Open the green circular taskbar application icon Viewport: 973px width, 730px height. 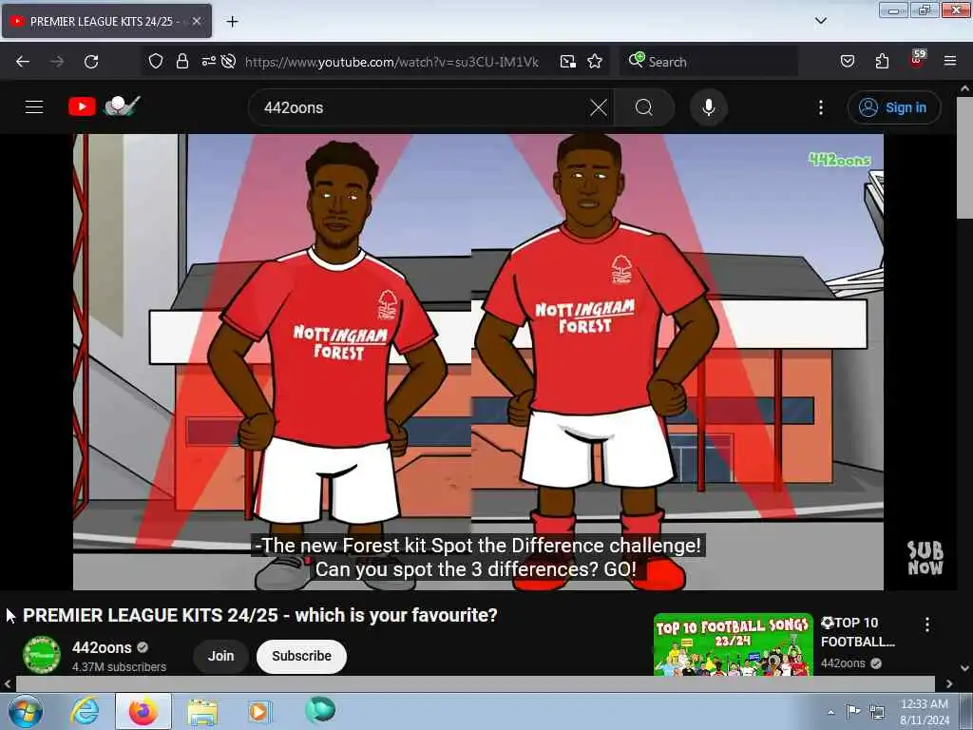[x=320, y=710]
